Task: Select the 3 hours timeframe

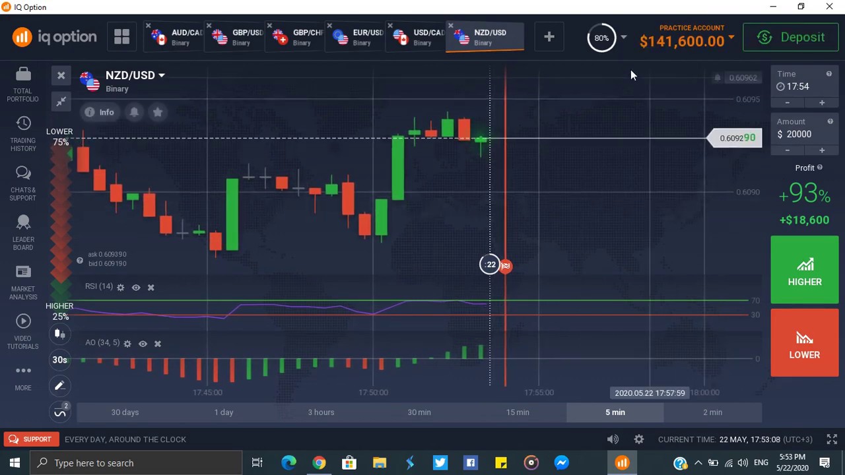Action: 321,412
